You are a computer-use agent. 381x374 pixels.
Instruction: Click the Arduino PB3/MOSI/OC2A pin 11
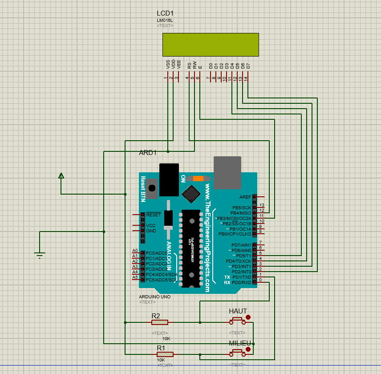click(x=259, y=218)
